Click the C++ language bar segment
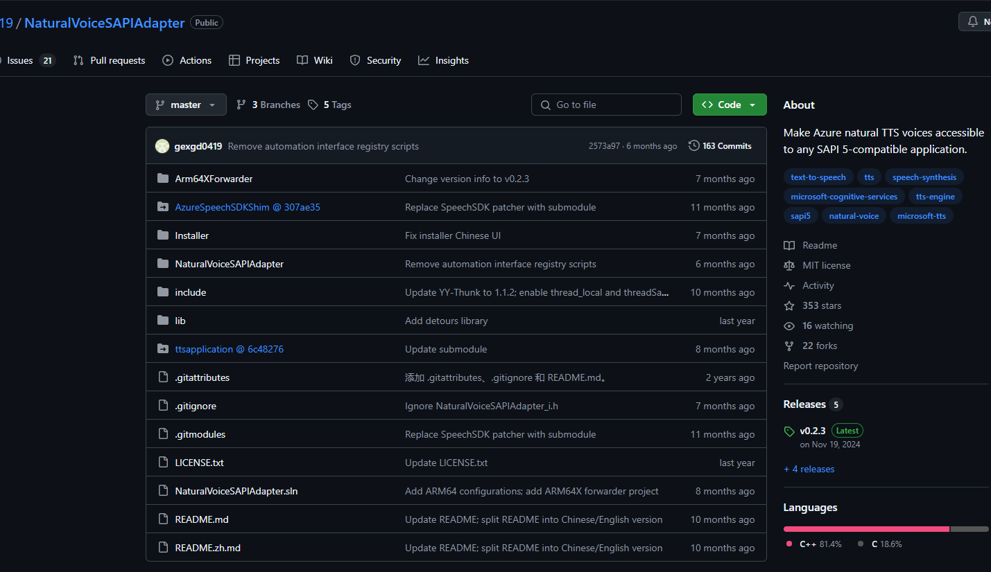Image resolution: width=991 pixels, height=572 pixels. 866,529
